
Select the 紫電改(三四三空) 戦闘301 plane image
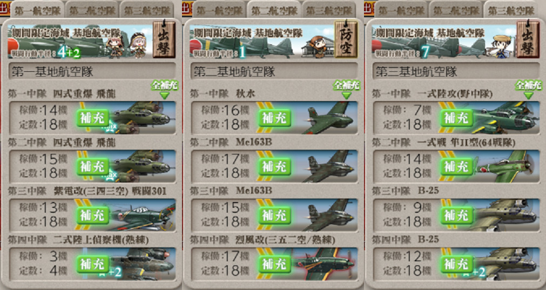point(143,215)
